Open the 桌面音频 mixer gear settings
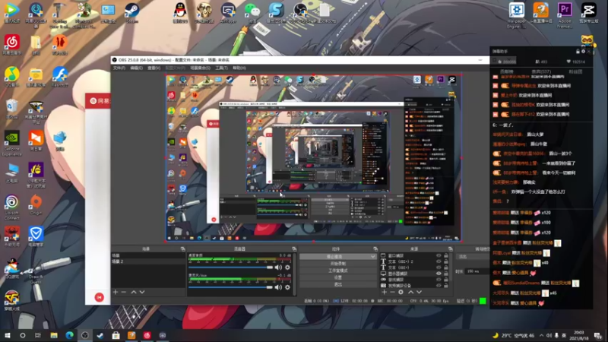The image size is (608, 342). tap(287, 268)
